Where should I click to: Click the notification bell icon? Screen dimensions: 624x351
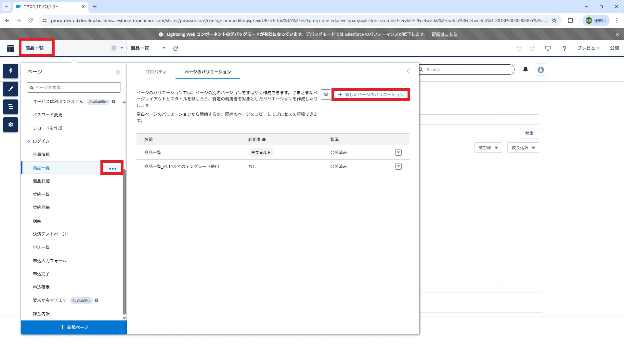pos(526,70)
